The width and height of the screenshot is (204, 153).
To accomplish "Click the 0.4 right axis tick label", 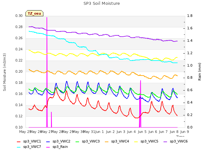I will coord(190,103).
